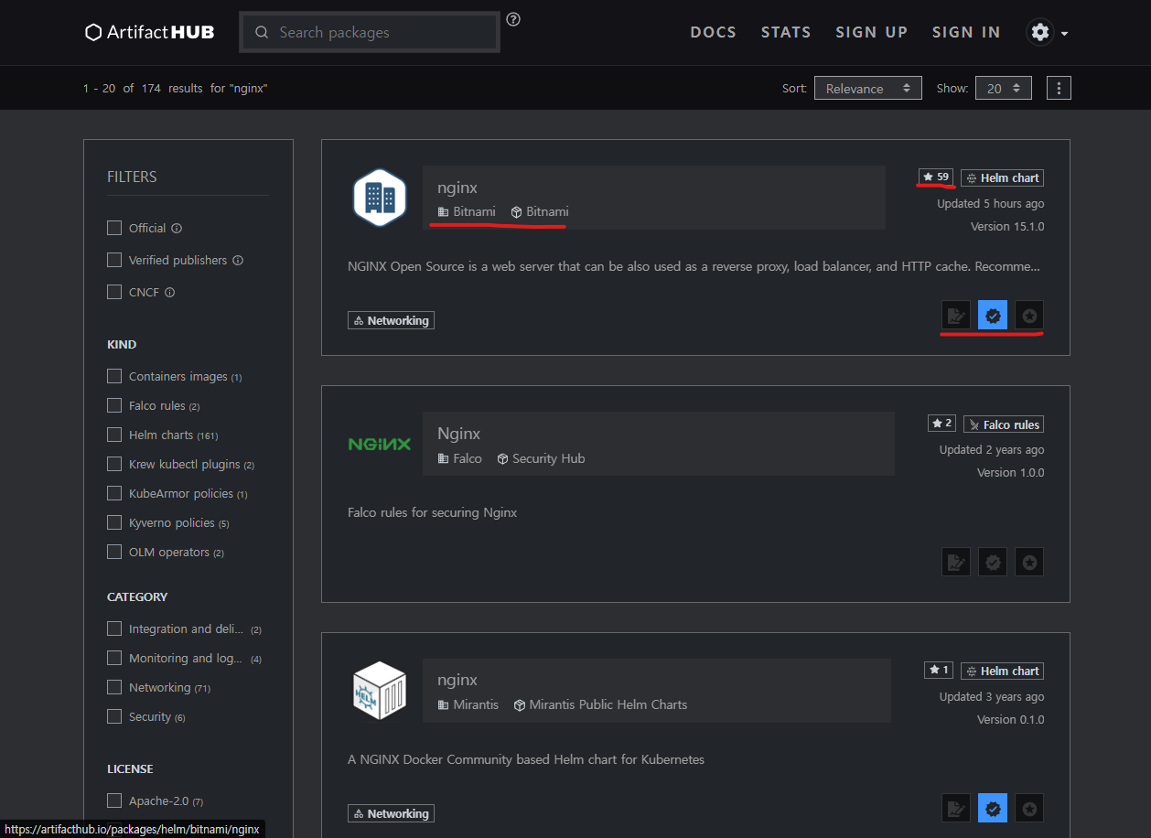
Task: Click verified publisher badge on Mirantis nginx
Action: tap(993, 809)
